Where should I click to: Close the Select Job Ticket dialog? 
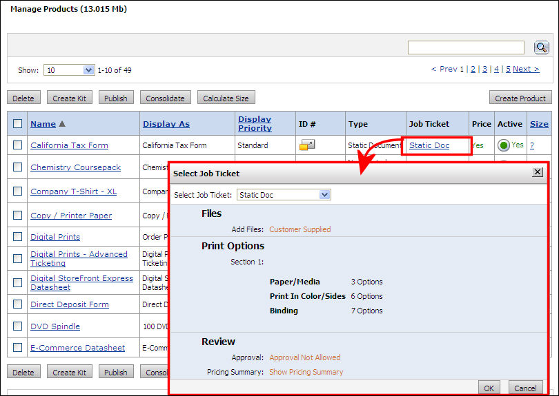538,172
